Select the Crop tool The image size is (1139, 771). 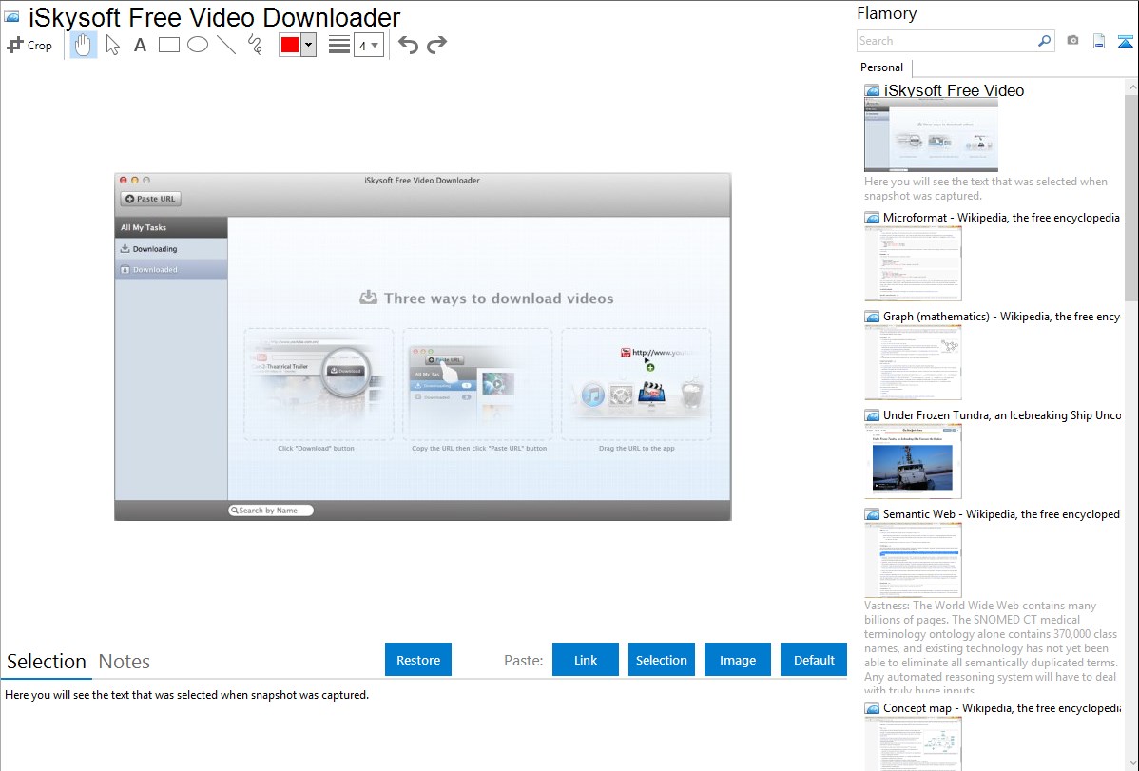tap(29, 45)
